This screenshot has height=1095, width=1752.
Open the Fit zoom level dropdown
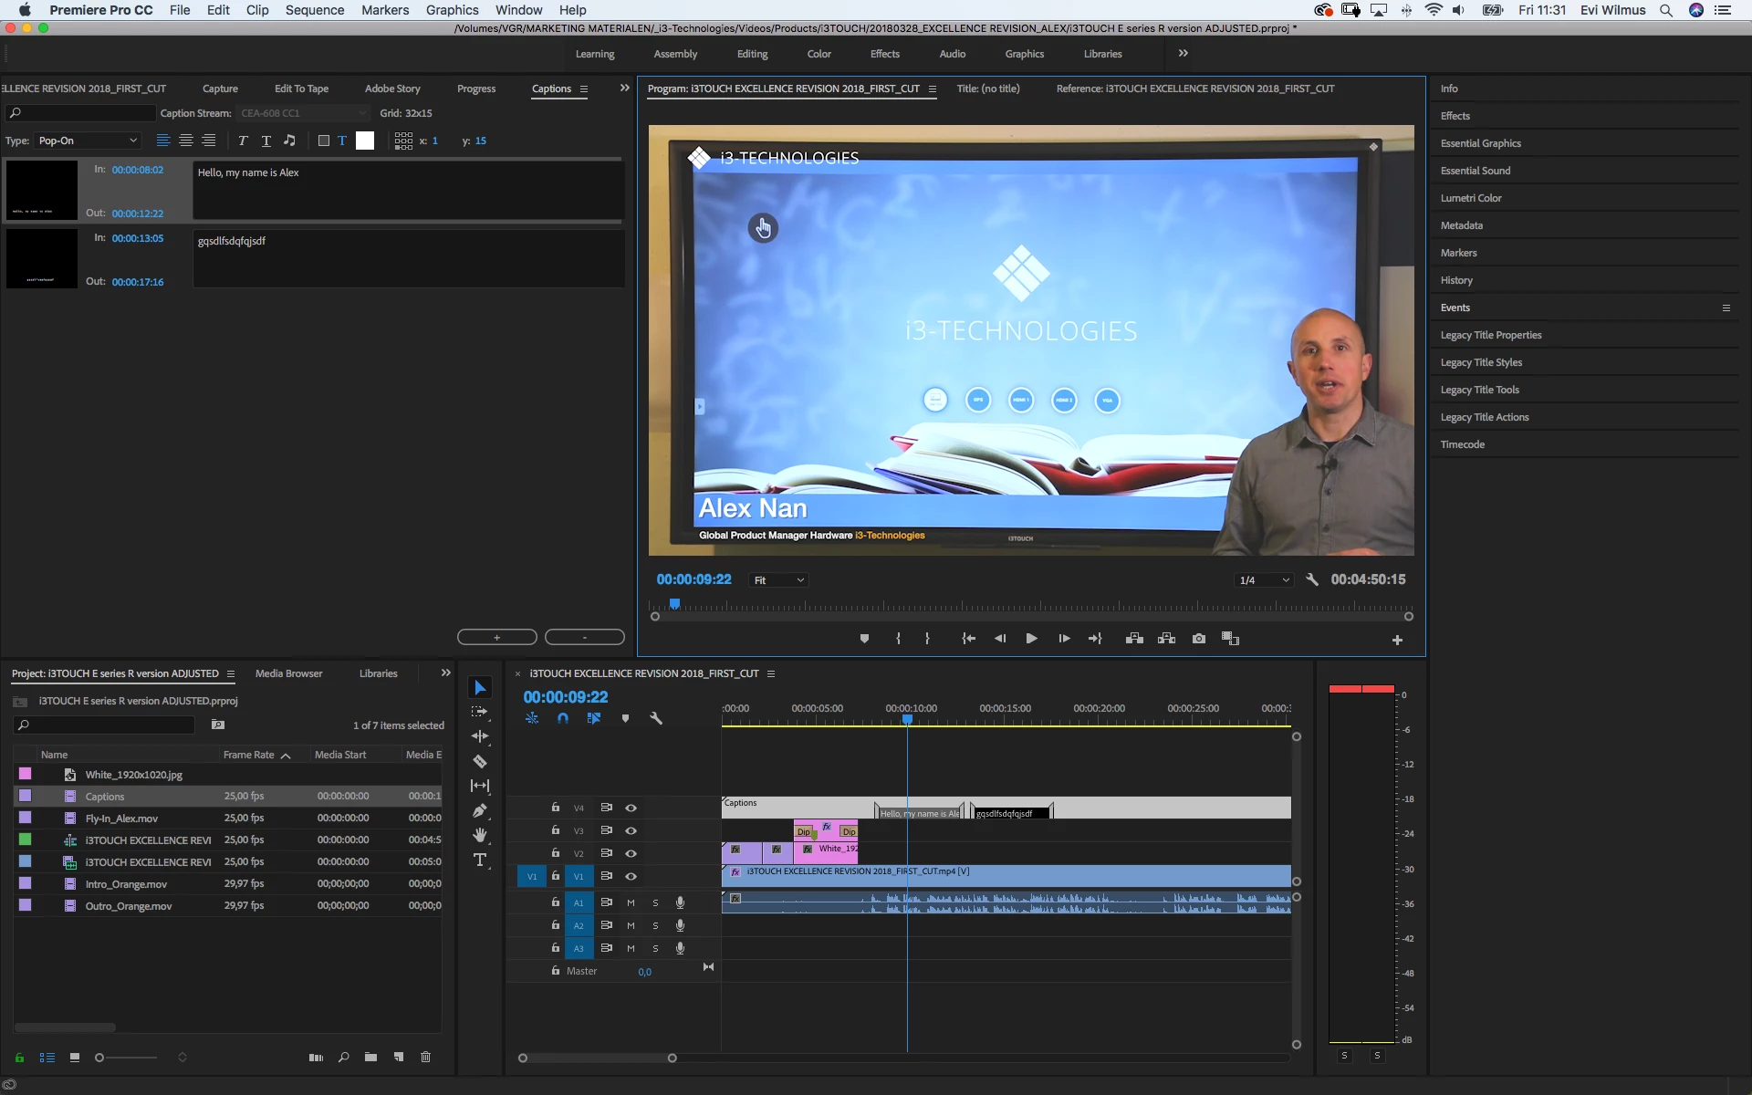(x=778, y=580)
